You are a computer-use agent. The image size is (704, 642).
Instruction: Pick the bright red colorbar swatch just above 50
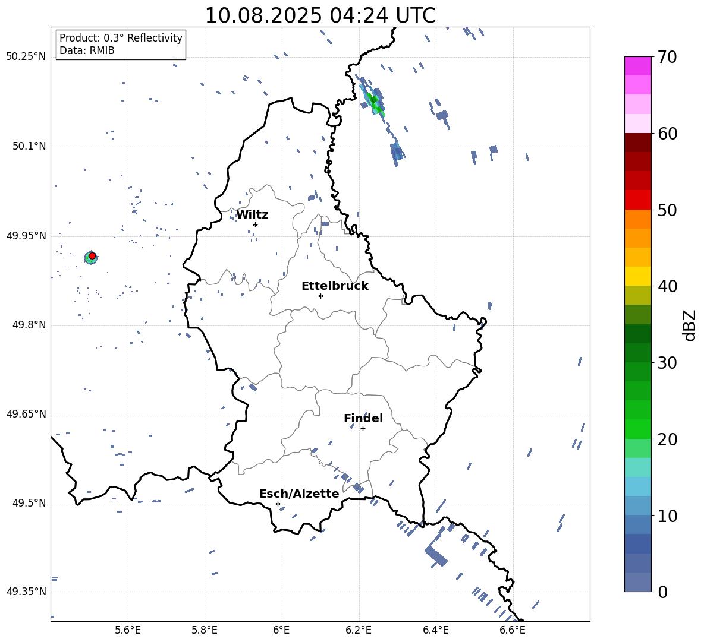point(637,200)
